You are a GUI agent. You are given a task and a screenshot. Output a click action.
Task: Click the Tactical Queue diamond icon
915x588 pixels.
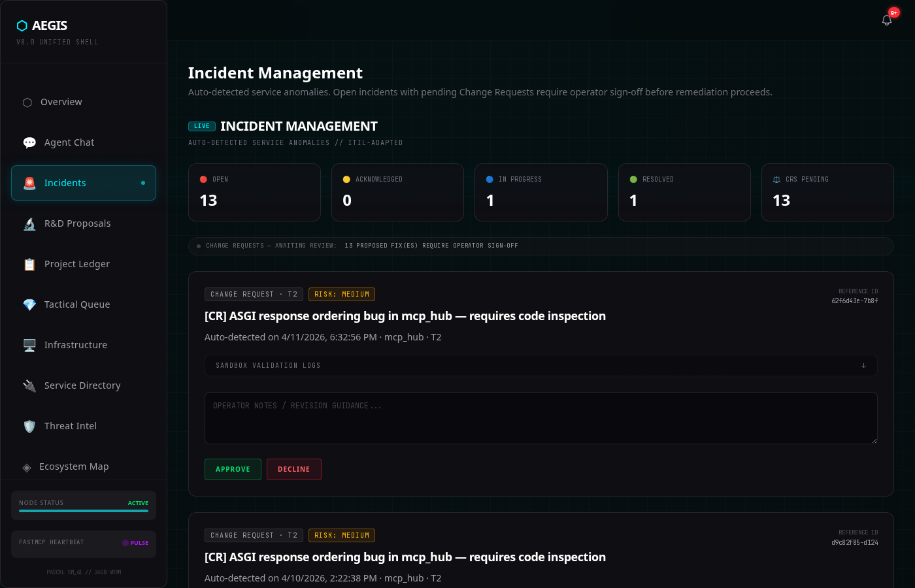click(x=29, y=304)
